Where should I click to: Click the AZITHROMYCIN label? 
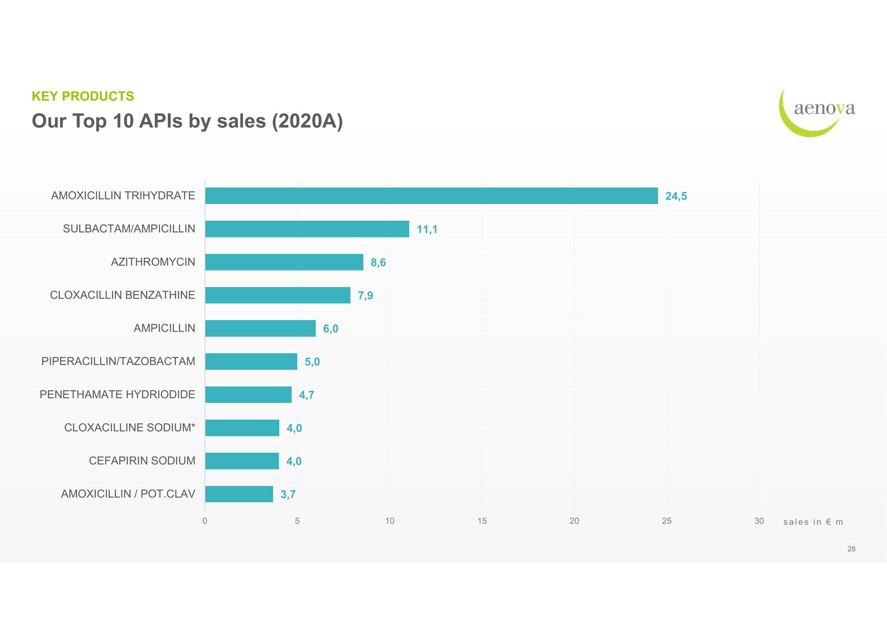tap(153, 262)
